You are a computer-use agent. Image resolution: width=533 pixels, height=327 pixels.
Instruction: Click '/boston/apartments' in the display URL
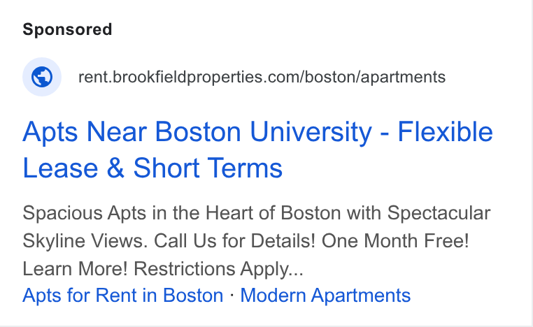374,77
